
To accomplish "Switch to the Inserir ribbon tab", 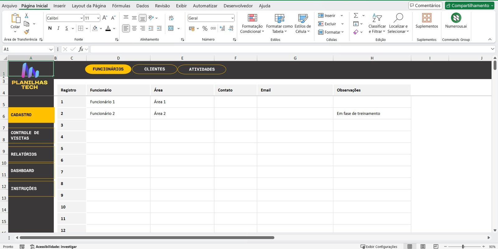I will (x=59, y=6).
